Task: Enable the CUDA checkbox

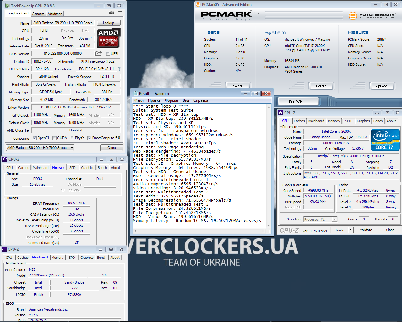Action: (x=54, y=138)
